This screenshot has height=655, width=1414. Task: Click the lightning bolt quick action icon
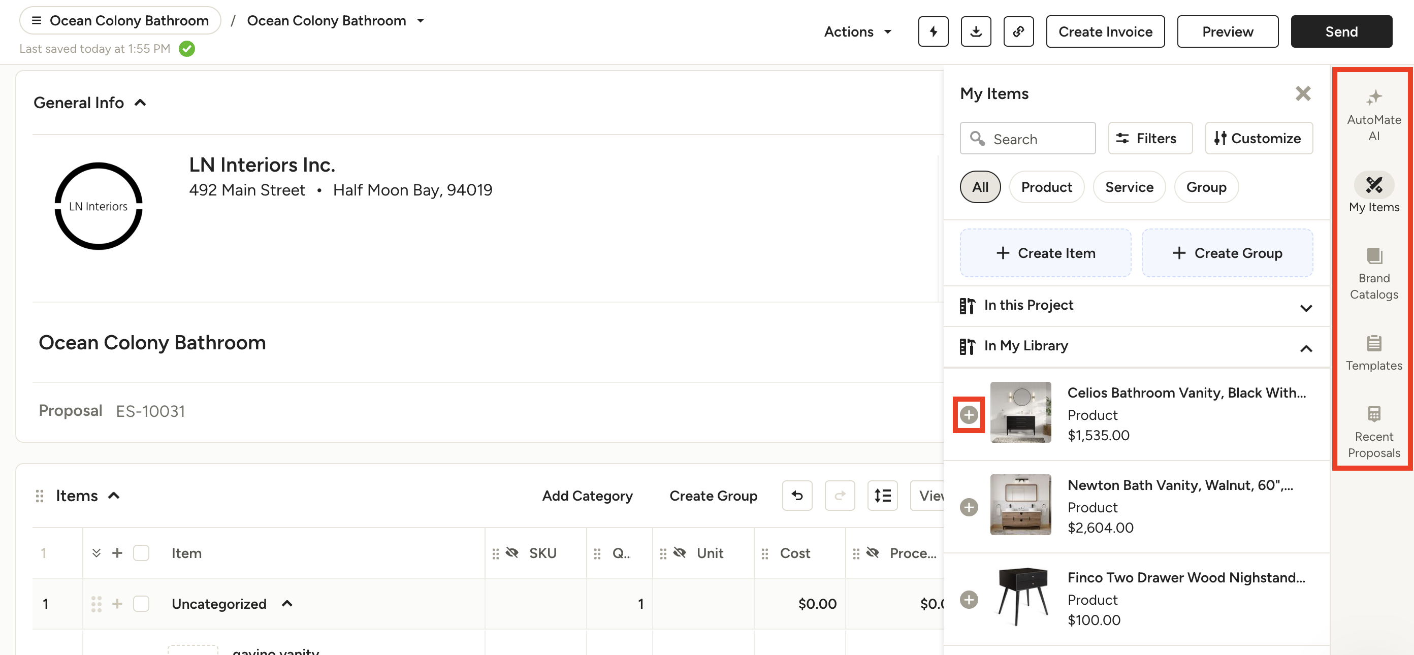pyautogui.click(x=933, y=32)
